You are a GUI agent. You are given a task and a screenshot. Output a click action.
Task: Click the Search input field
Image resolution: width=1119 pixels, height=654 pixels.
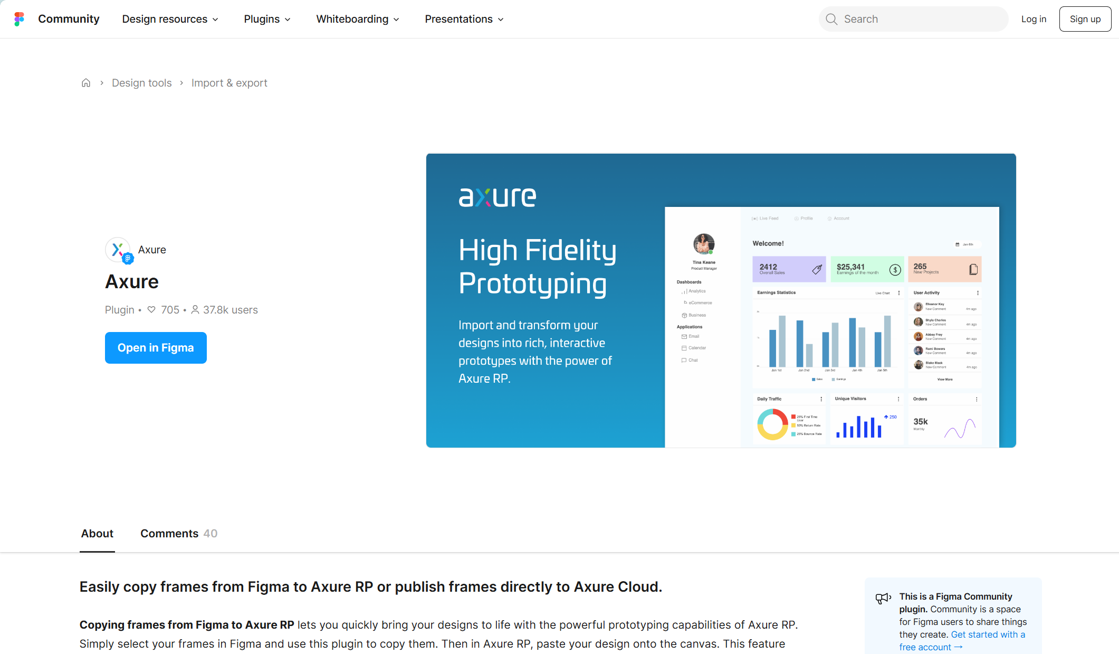(913, 19)
